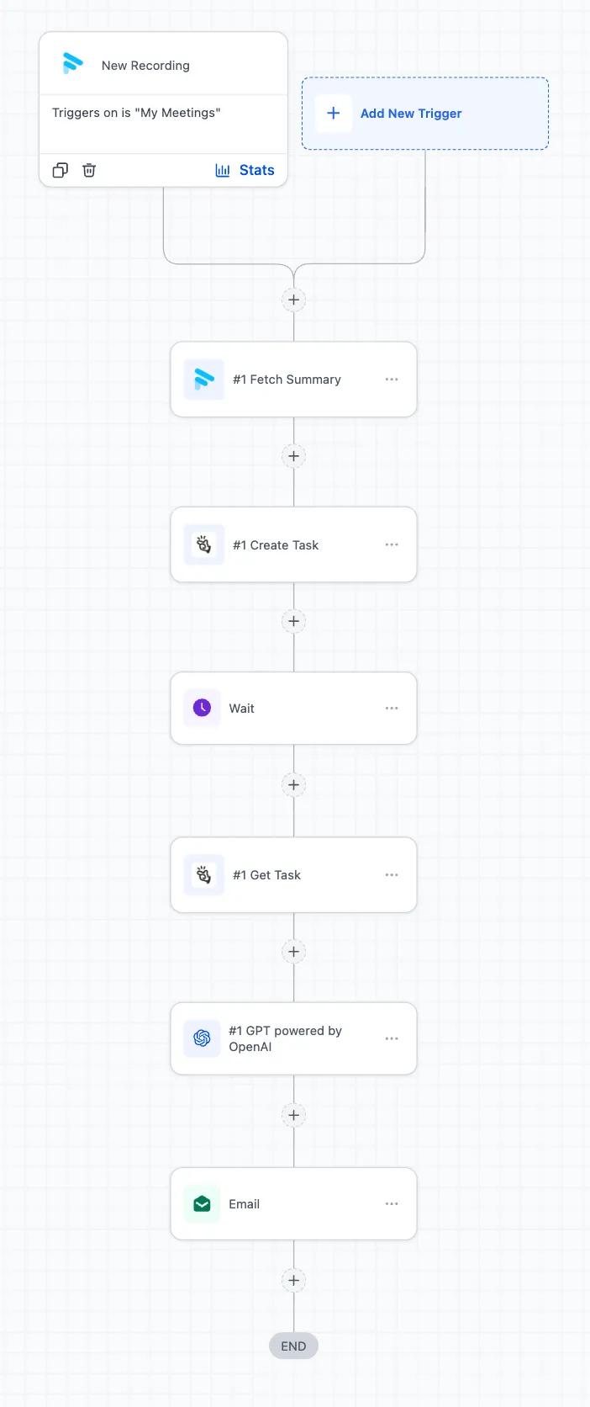Delete the New Recording trigger
590x1407 pixels.
coord(89,170)
